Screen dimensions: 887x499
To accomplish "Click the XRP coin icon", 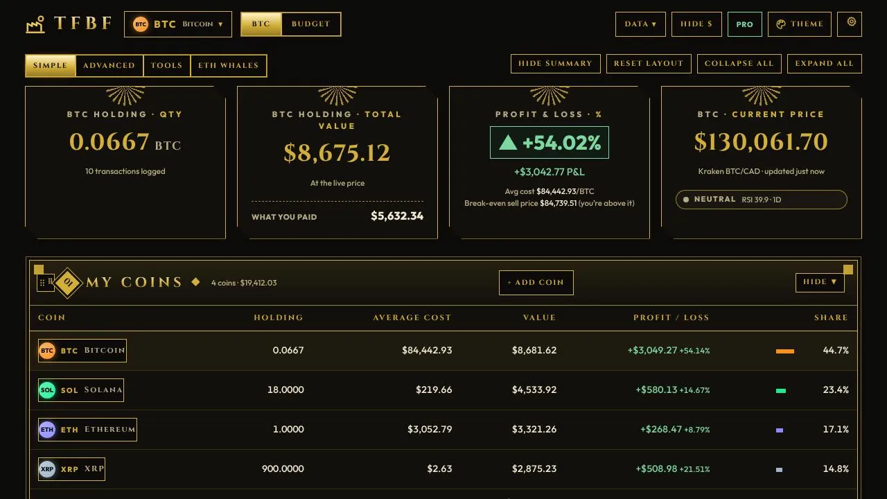I will tap(47, 469).
